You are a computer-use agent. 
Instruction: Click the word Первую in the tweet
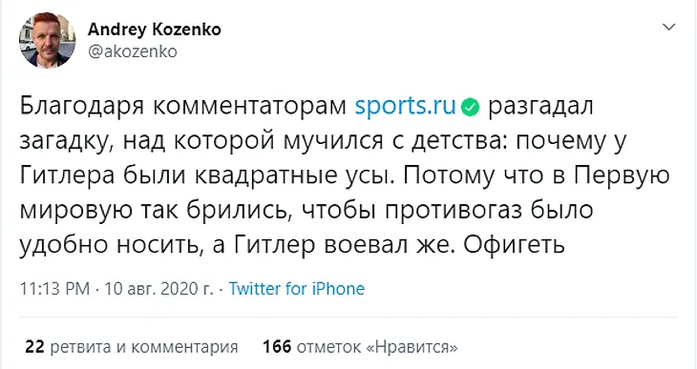(x=622, y=176)
